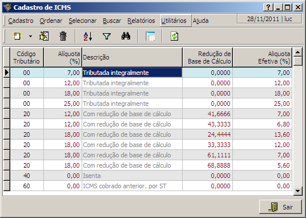
Task: Open the dropdown arrow beside new record icon
Action: click(x=30, y=36)
